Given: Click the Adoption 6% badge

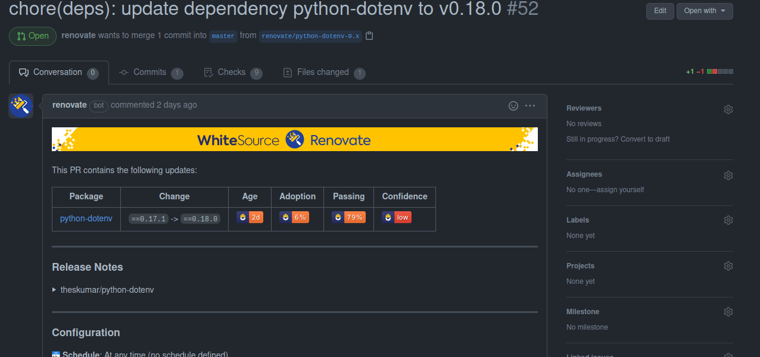Looking at the screenshot, I should (294, 217).
